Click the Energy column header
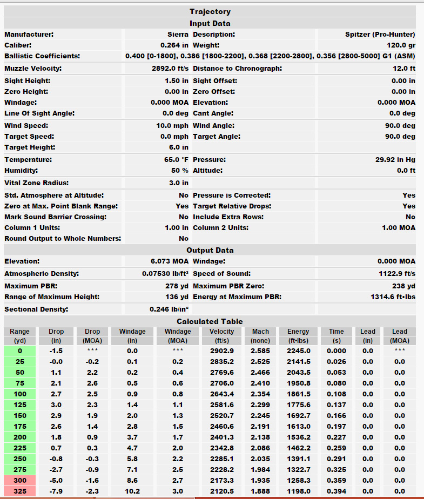This screenshot has width=424, height=499. pyautogui.click(x=298, y=336)
